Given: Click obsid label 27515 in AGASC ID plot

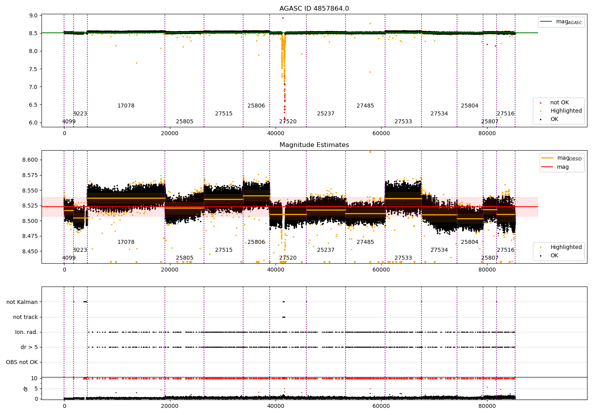Looking at the screenshot, I should pos(224,113).
